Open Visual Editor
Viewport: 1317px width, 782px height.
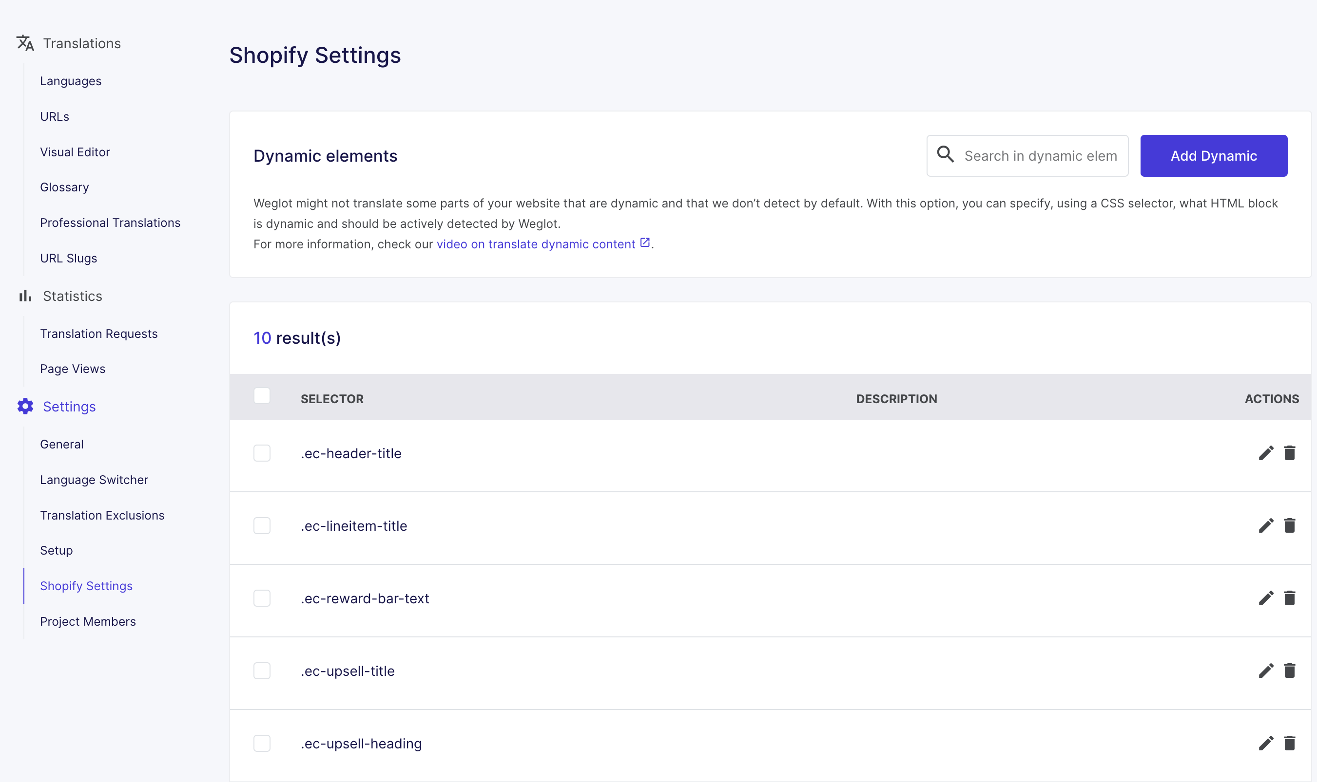click(75, 152)
